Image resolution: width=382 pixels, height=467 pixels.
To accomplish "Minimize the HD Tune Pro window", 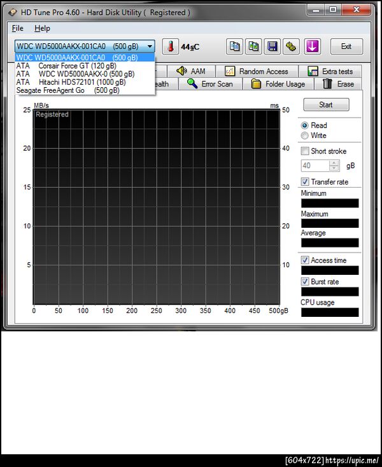I will point(316,10).
